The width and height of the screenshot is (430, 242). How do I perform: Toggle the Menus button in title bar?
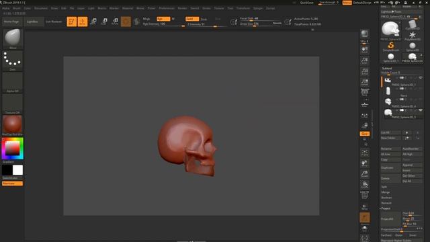[x=347, y=3]
